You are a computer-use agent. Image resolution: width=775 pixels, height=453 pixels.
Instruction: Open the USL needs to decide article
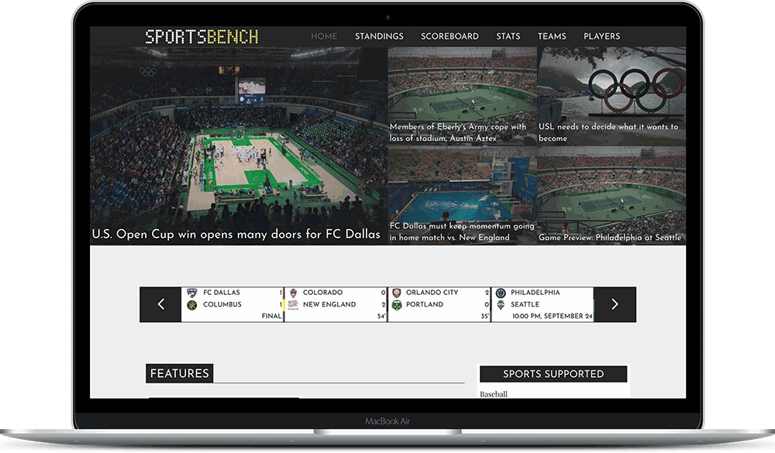pyautogui.click(x=608, y=132)
